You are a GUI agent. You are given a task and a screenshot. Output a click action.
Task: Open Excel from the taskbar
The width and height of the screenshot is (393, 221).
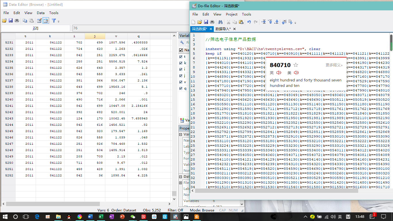coord(101,216)
